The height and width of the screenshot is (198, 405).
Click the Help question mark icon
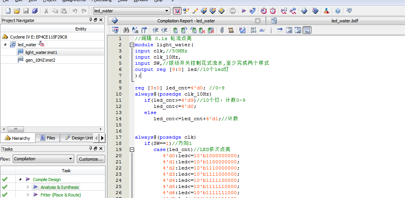coord(338,11)
